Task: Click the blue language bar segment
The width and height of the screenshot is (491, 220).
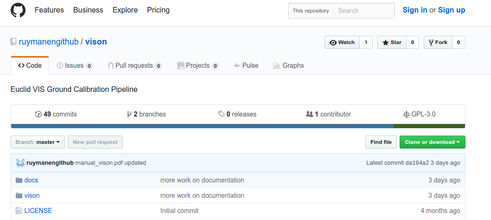Action: coord(202,126)
